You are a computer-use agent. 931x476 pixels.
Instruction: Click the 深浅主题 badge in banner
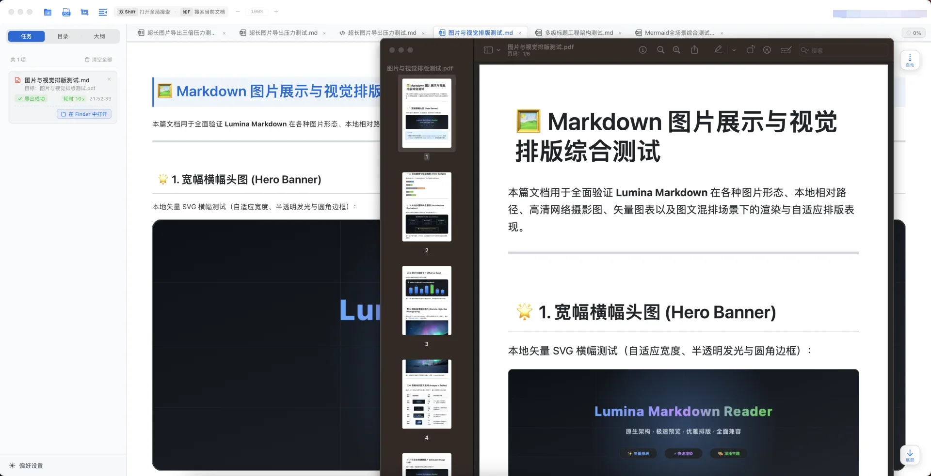(729, 454)
